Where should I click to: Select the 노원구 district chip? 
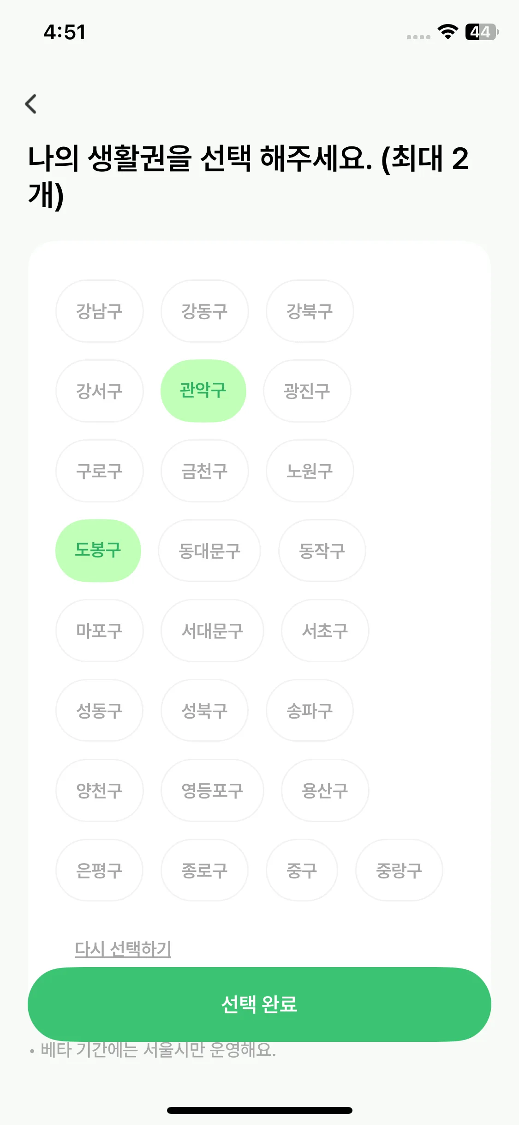click(310, 471)
